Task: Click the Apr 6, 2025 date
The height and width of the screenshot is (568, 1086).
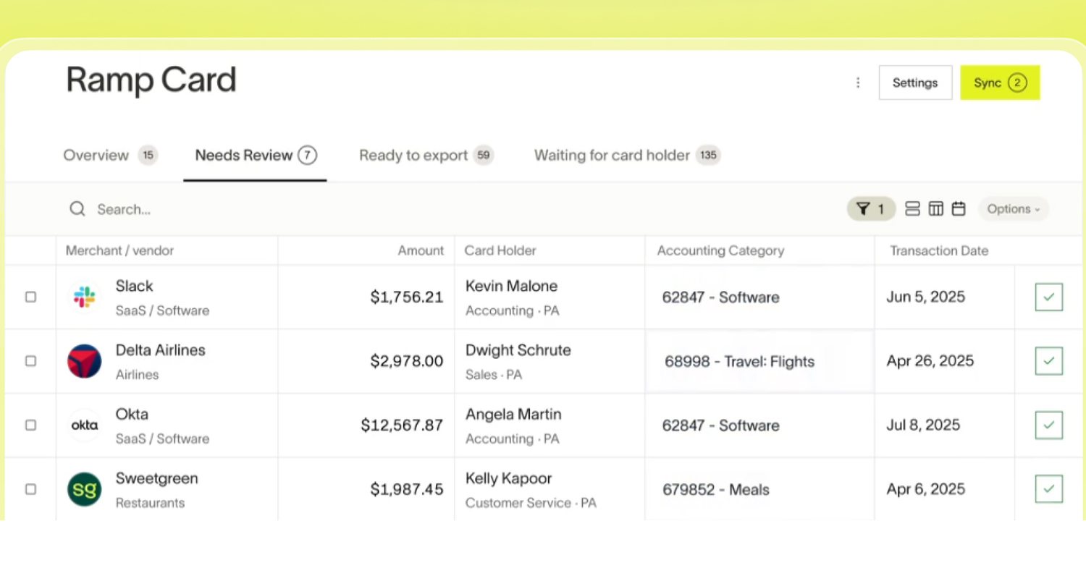Action: point(926,489)
